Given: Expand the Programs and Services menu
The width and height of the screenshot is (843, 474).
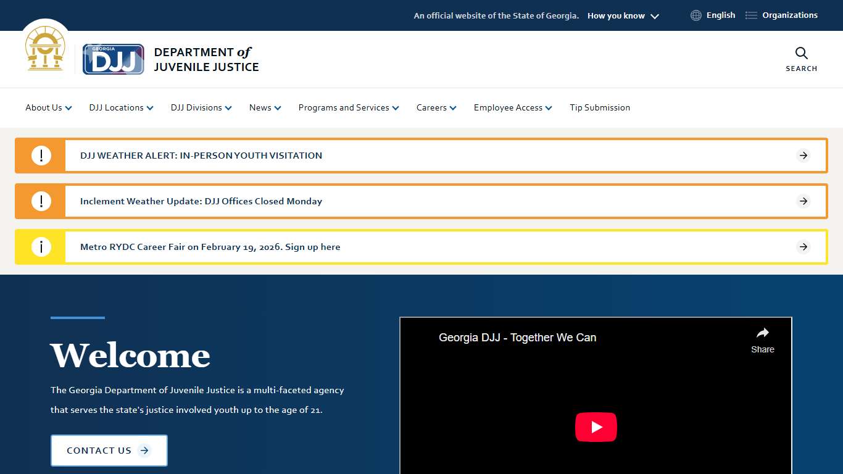Looking at the screenshot, I should pos(349,107).
